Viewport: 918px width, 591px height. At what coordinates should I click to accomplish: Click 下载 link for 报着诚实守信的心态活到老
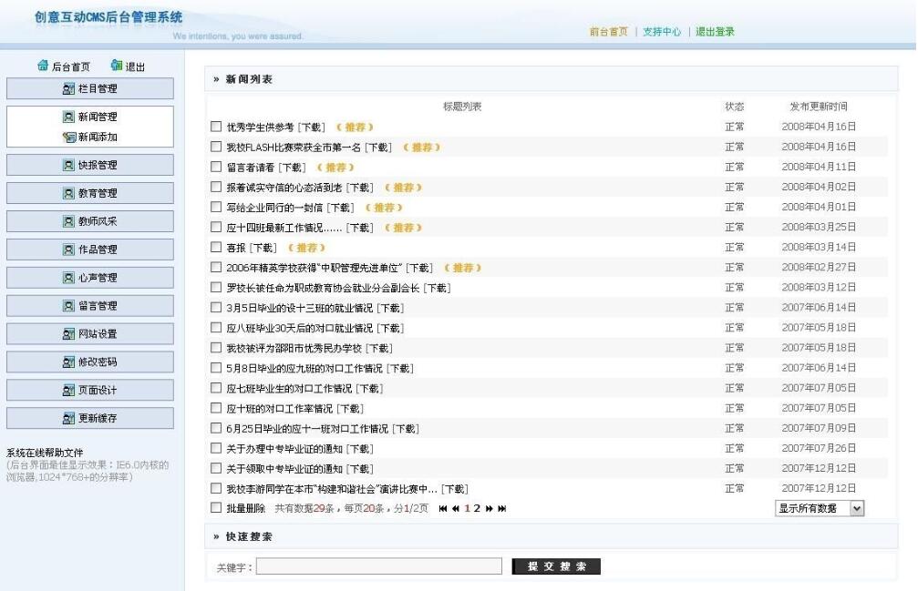pos(359,188)
